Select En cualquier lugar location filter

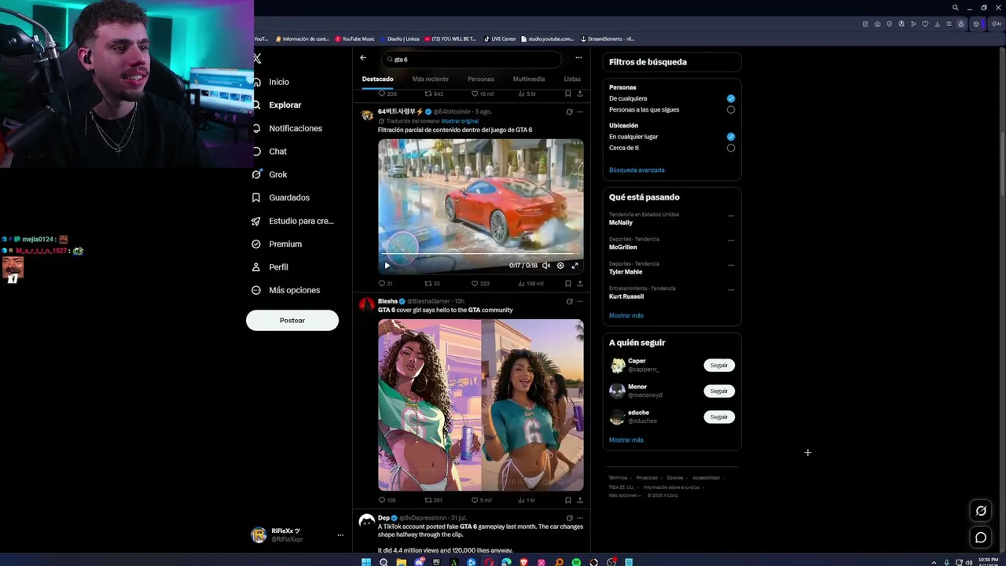(x=731, y=137)
